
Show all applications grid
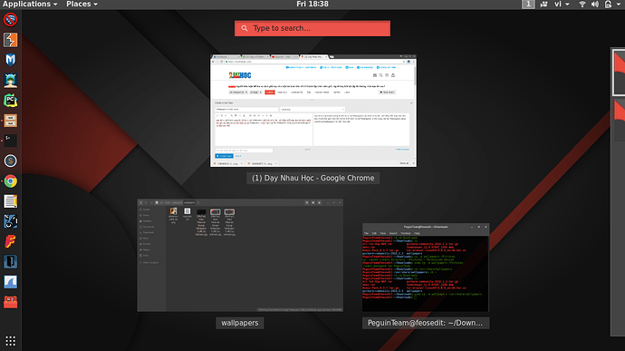10,341
